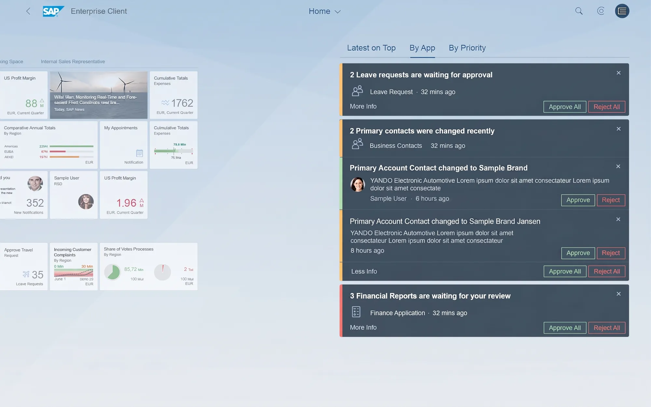Click the Leave Request people icon
651x407 pixels.
357,91
